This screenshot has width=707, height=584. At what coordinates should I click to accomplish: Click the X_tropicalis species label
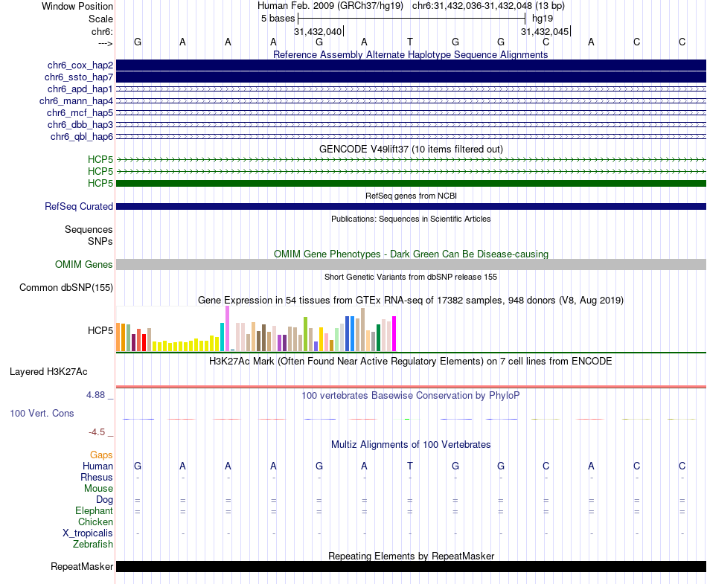pyautogui.click(x=88, y=533)
